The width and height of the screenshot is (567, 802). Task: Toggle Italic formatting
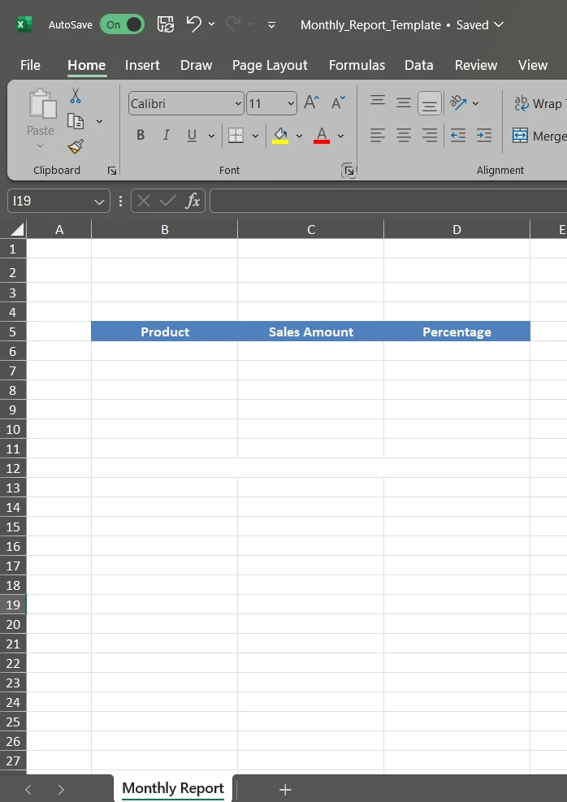tap(166, 136)
